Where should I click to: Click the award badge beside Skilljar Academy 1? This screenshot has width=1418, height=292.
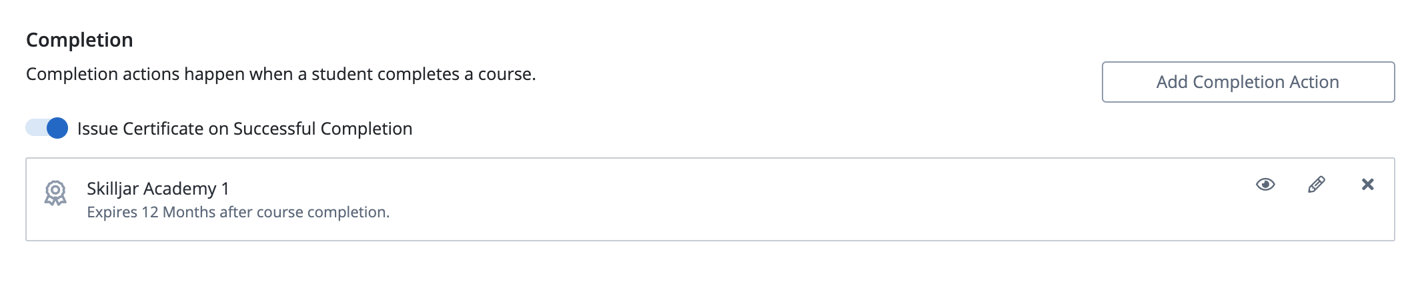pos(55,193)
